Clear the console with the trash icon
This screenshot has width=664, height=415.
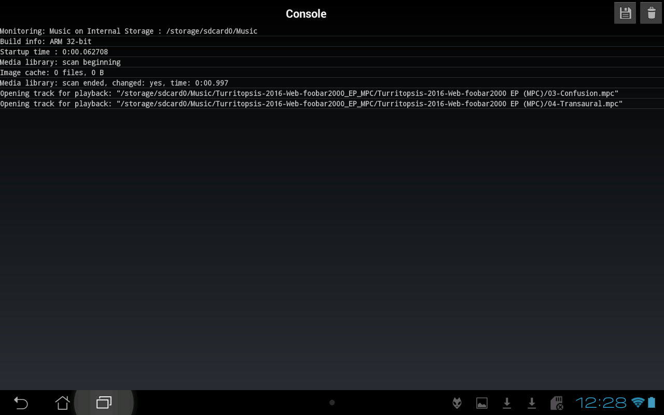[x=651, y=13]
